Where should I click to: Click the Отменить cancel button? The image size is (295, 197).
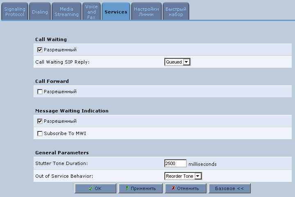click(186, 188)
